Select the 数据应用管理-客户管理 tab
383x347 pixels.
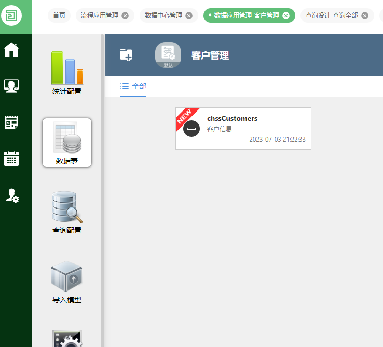coord(247,16)
